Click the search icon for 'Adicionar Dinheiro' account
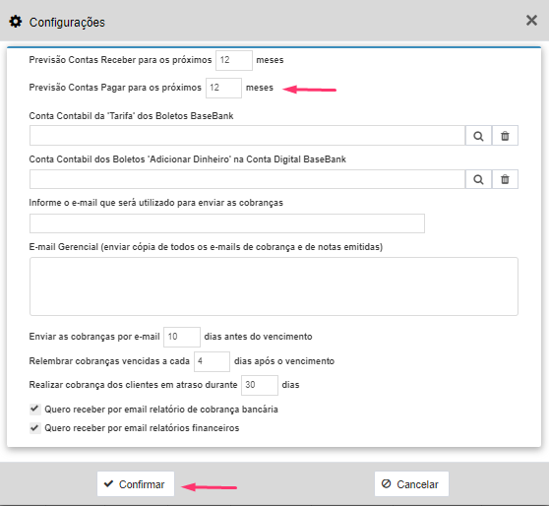The image size is (549, 506). (x=478, y=179)
